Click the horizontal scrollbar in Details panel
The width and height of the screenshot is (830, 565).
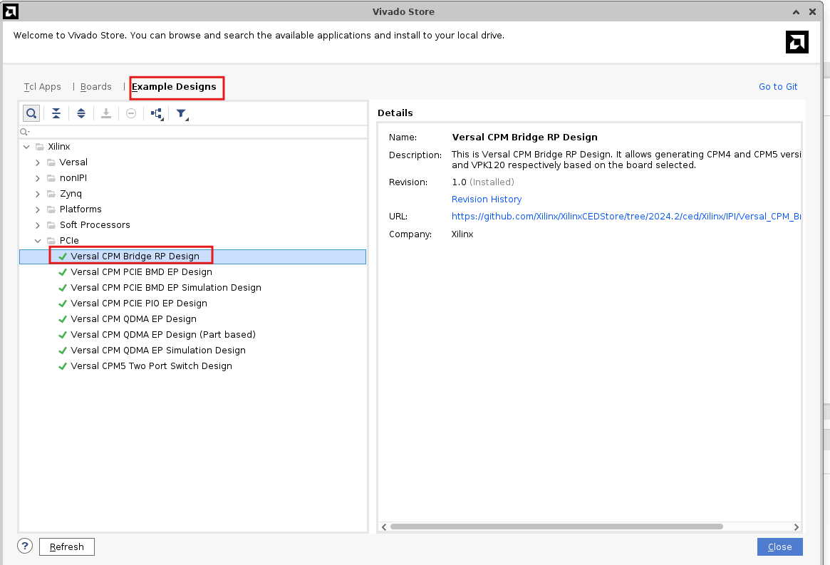[556, 527]
